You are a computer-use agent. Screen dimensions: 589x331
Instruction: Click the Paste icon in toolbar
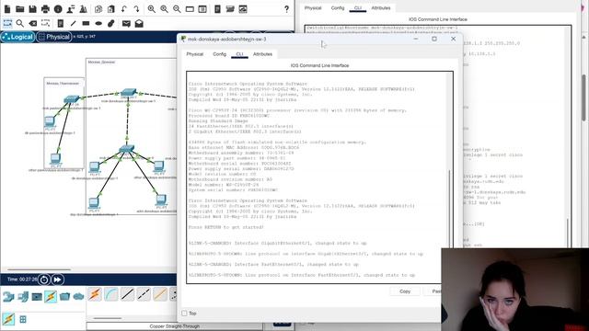pyautogui.click(x=111, y=9)
